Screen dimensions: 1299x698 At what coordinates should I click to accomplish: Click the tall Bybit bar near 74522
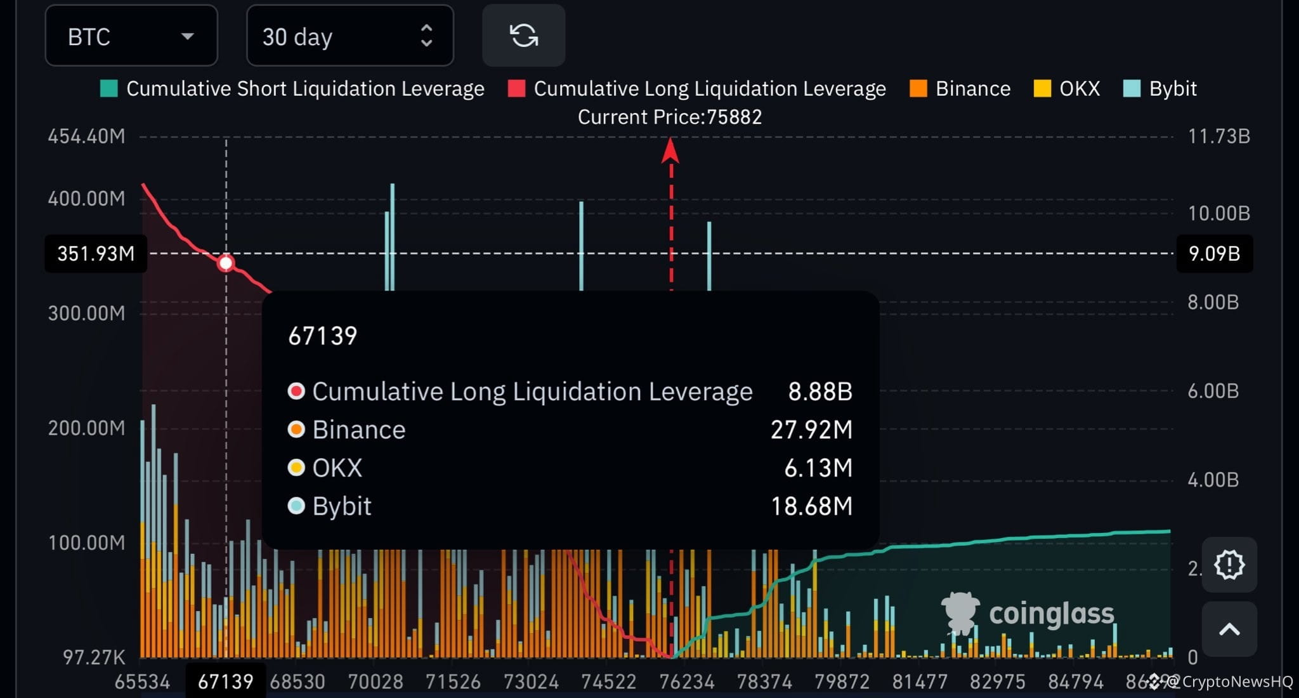[581, 246]
